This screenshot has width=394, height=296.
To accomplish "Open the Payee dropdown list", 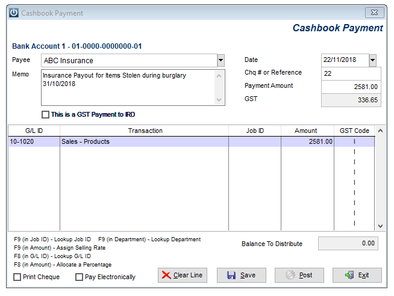I will (221, 60).
